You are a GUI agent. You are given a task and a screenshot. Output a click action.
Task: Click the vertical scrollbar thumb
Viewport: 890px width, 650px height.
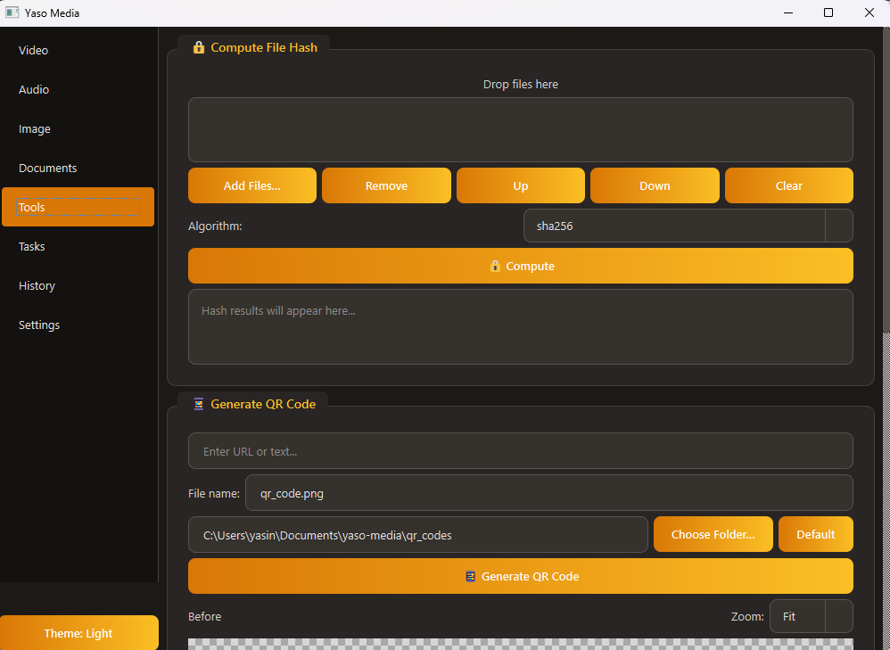pos(886,180)
